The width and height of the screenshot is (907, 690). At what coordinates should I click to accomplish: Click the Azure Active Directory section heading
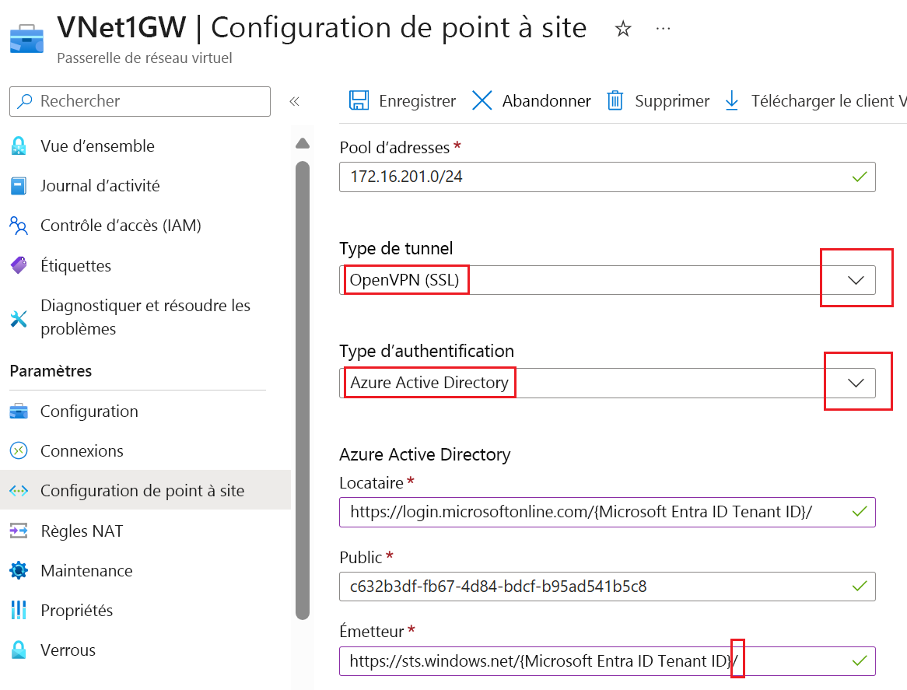click(425, 454)
